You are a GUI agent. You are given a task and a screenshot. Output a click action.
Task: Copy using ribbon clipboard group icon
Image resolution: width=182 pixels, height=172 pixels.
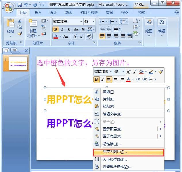pyautogui.click(x=20, y=27)
